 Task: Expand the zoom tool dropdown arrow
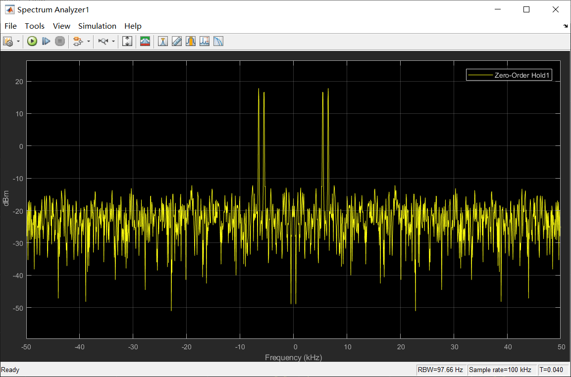coord(113,42)
